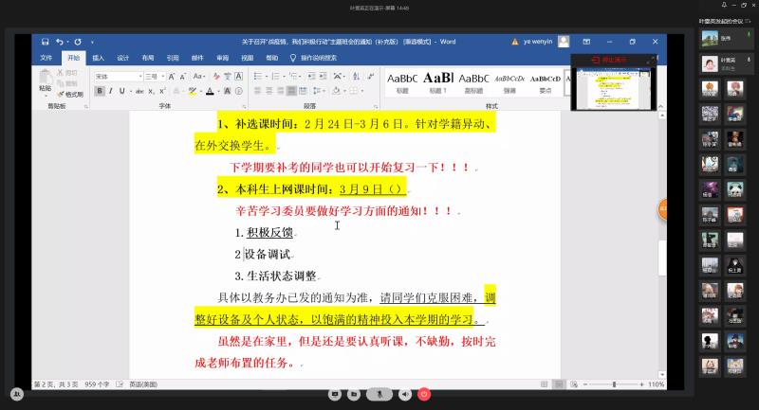This screenshot has width=759, height=410.
Task: Apply the yellow text highlight color
Action: click(x=193, y=91)
